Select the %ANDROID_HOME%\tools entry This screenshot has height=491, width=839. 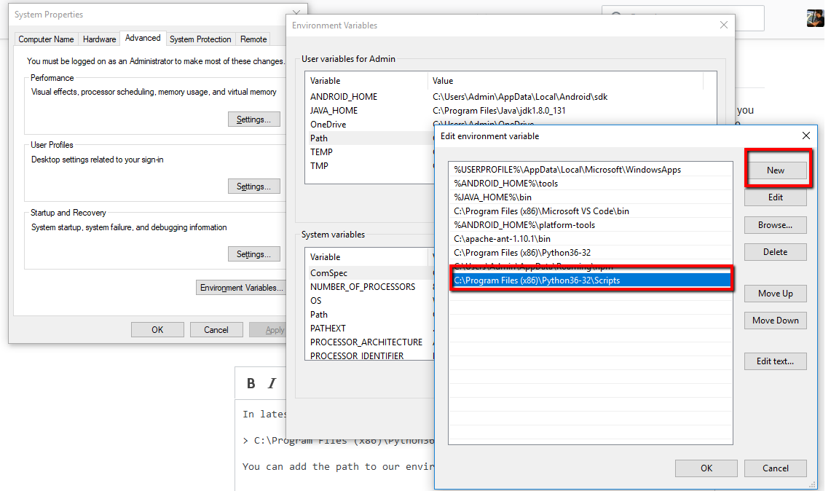pyautogui.click(x=591, y=184)
